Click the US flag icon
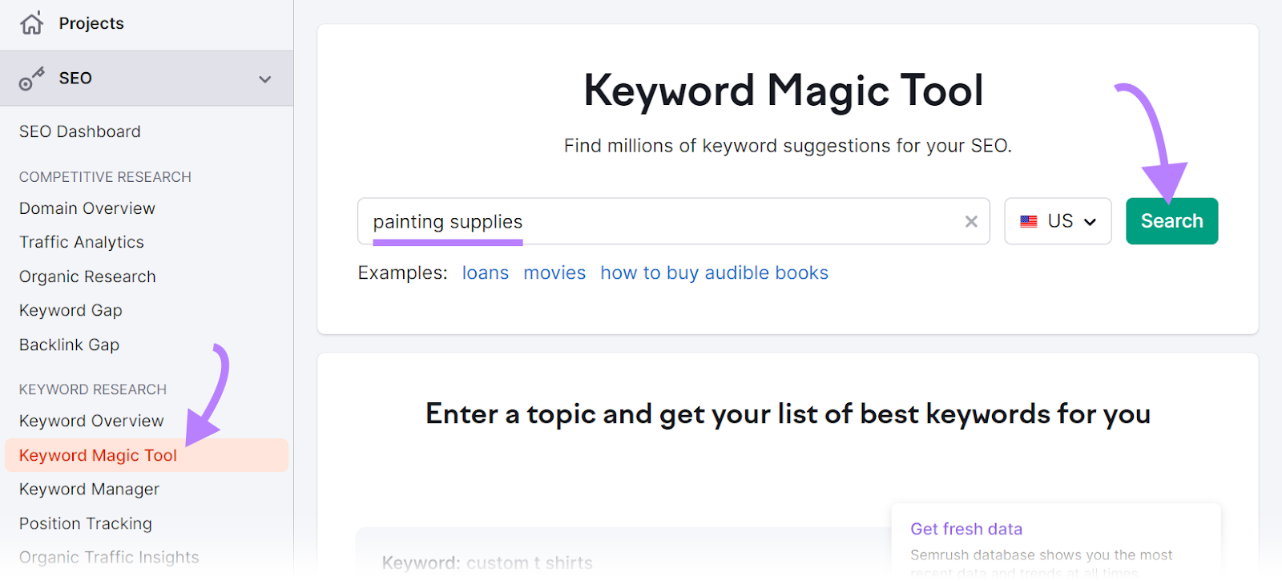 coord(1029,222)
